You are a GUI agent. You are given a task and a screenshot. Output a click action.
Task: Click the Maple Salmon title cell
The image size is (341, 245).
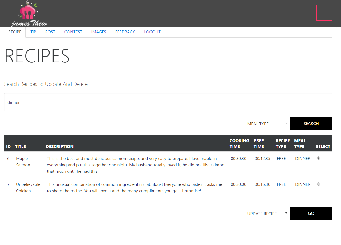23,162
